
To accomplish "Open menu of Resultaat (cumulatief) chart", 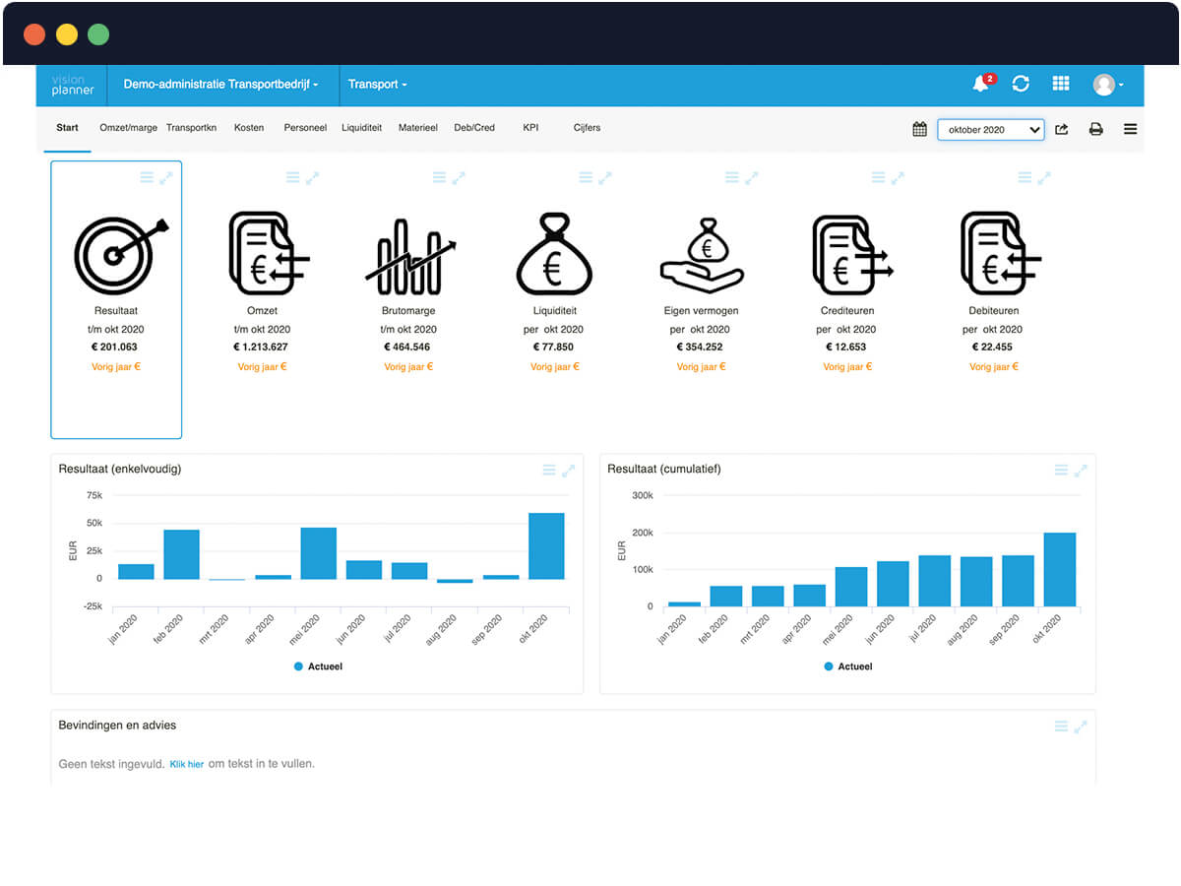I will pos(1061,471).
